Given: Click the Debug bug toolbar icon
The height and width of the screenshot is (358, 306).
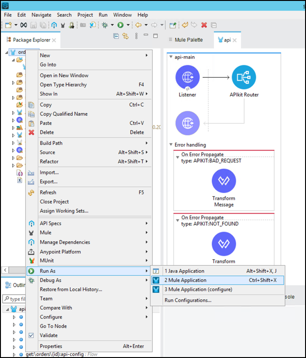Looking at the screenshot, I should coord(105,25).
